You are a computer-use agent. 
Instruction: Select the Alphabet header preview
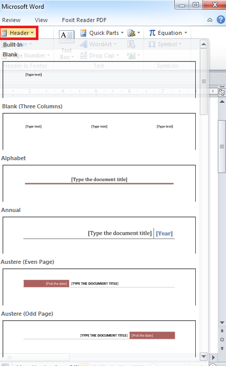pyautogui.click(x=99, y=183)
